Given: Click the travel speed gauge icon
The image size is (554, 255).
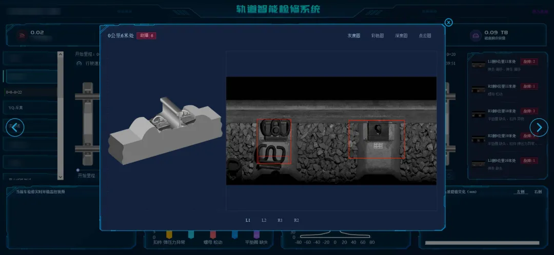Looking at the screenshot, I should pyautogui.click(x=79, y=63).
